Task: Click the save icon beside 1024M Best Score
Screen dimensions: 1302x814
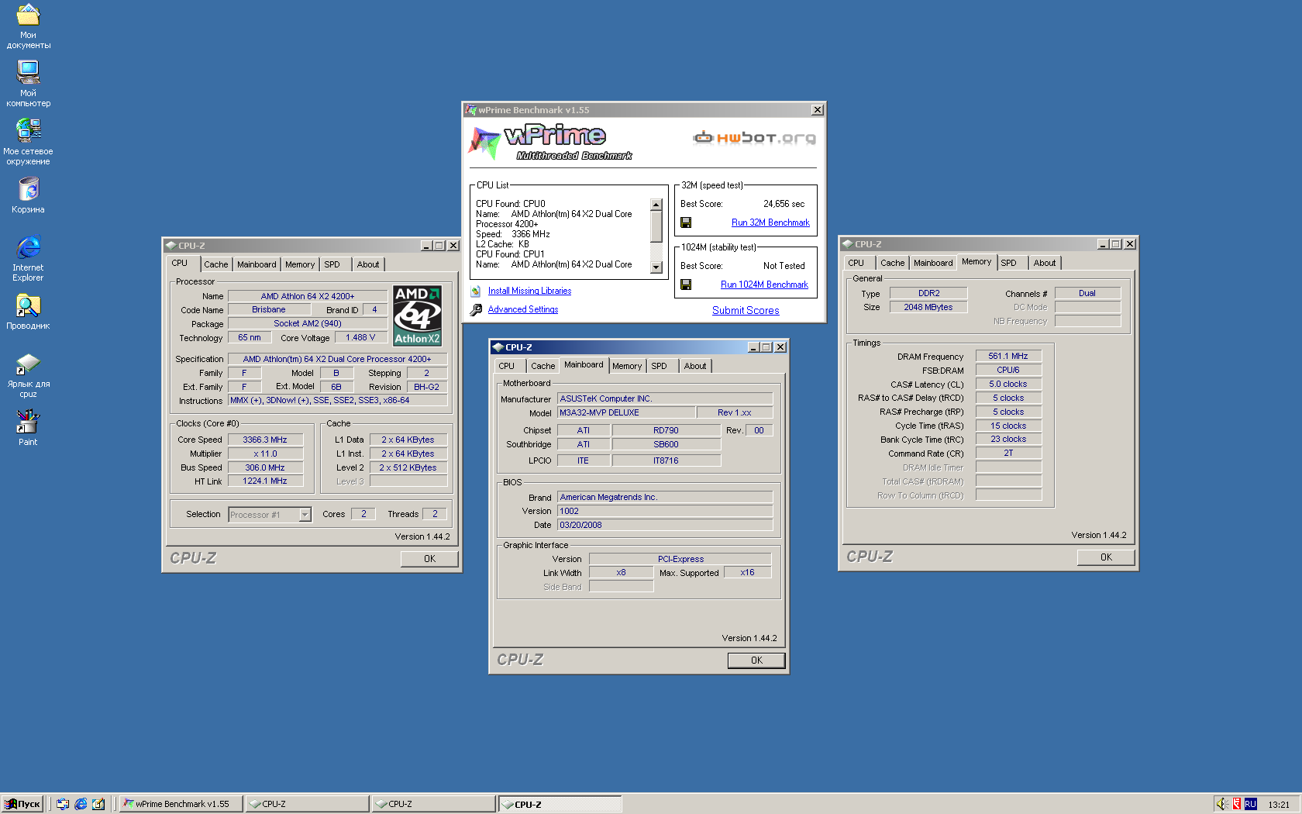Action: [x=686, y=285]
